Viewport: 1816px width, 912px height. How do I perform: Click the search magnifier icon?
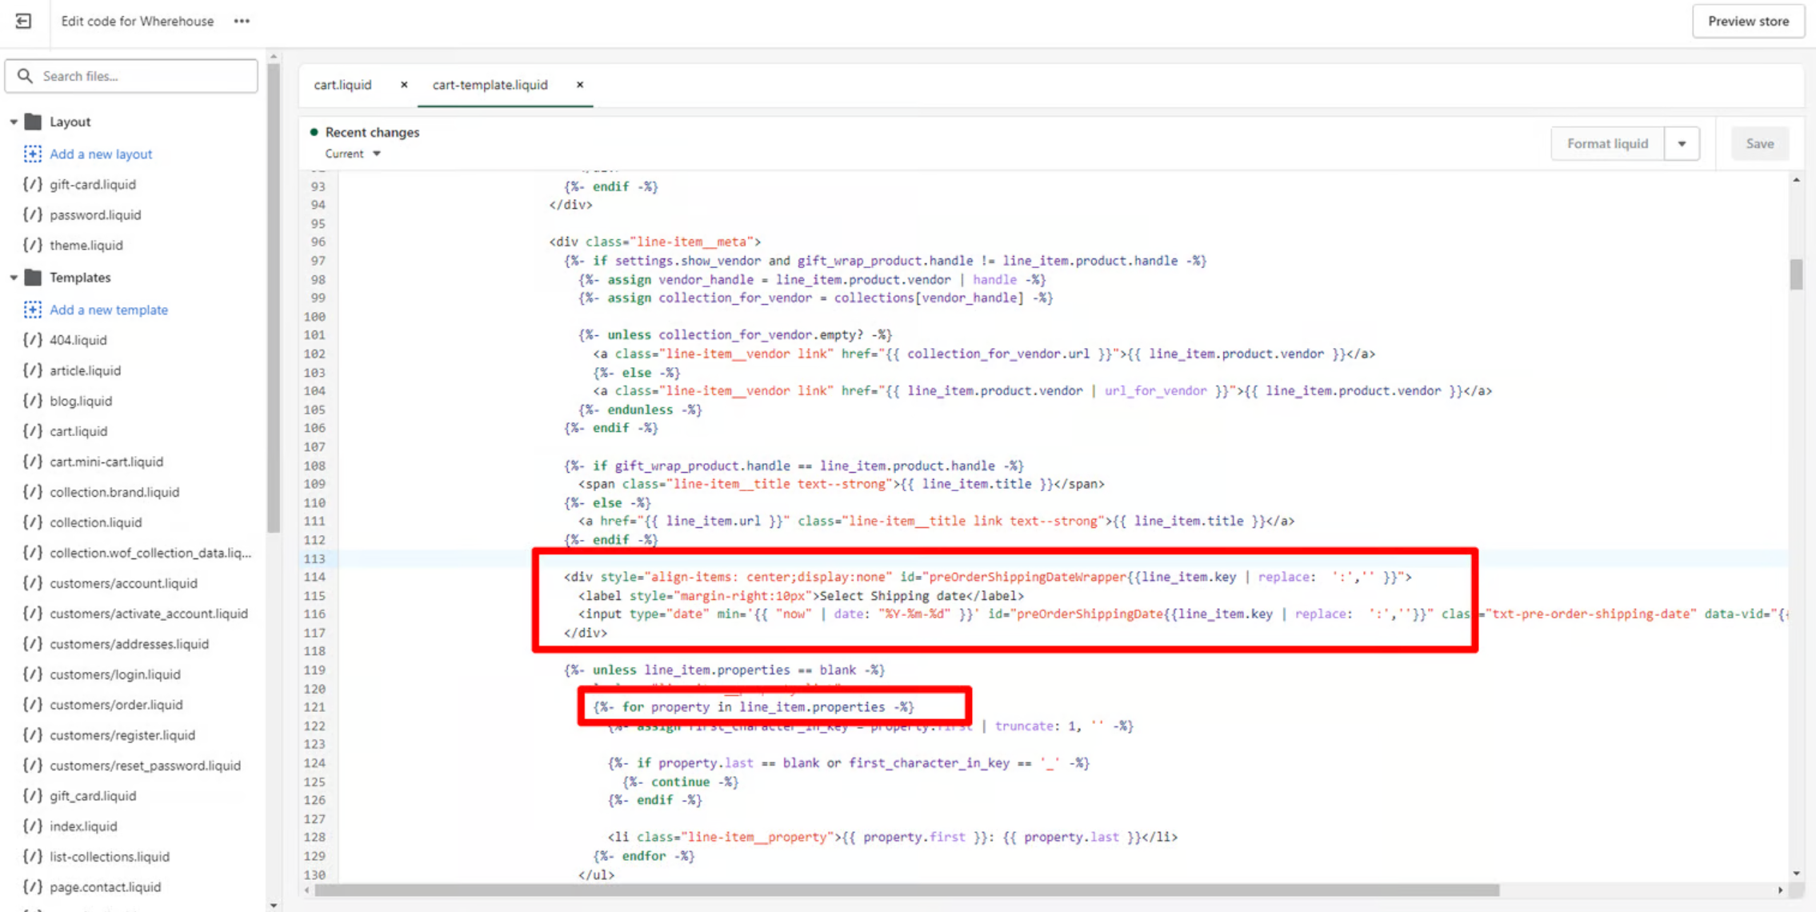(25, 76)
